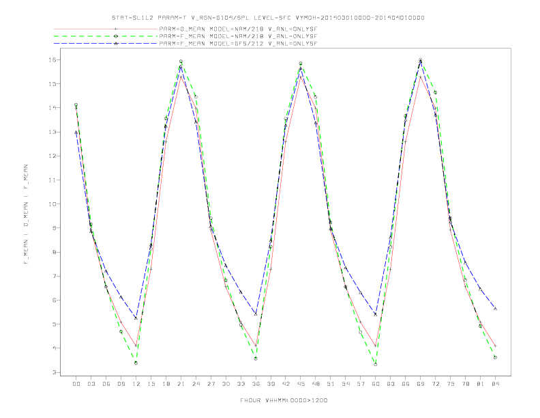Click y-axis tick label 15
This screenshot has width=540, height=418.
pos(52,84)
